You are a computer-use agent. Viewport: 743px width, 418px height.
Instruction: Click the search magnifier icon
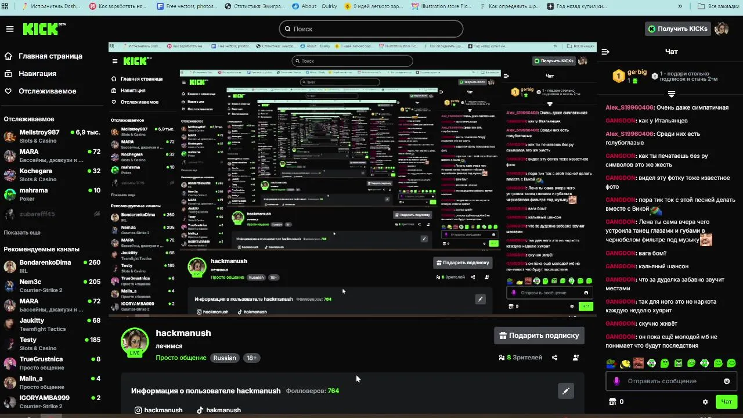pos(287,29)
